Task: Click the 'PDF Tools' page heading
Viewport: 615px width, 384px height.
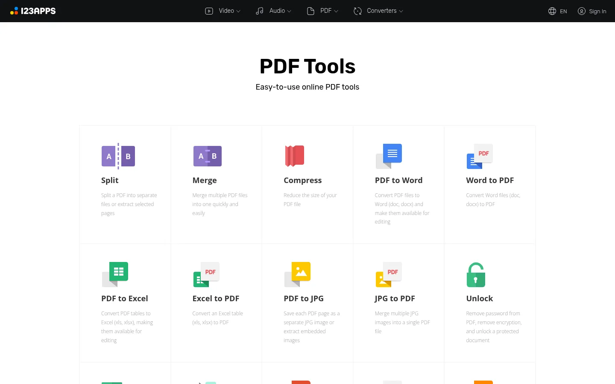Action: pyautogui.click(x=307, y=67)
